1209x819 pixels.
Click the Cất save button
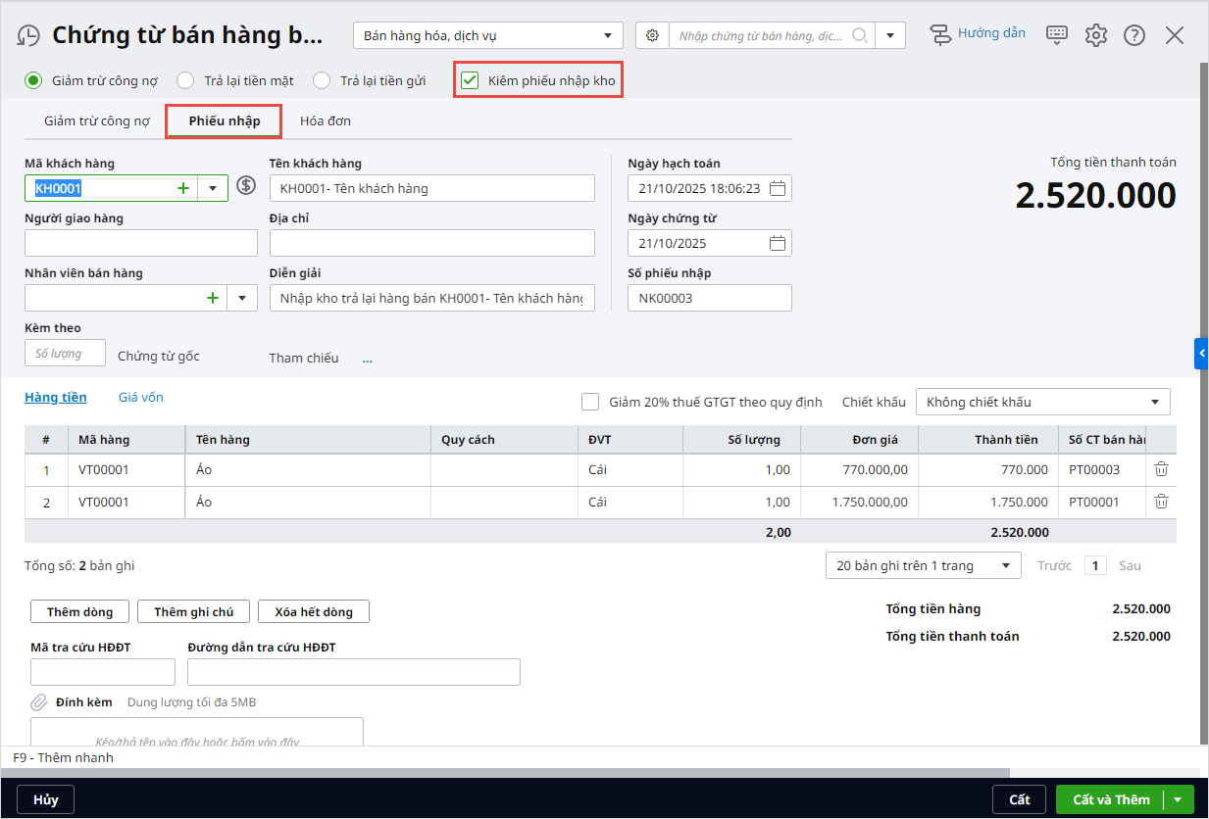tap(1019, 799)
